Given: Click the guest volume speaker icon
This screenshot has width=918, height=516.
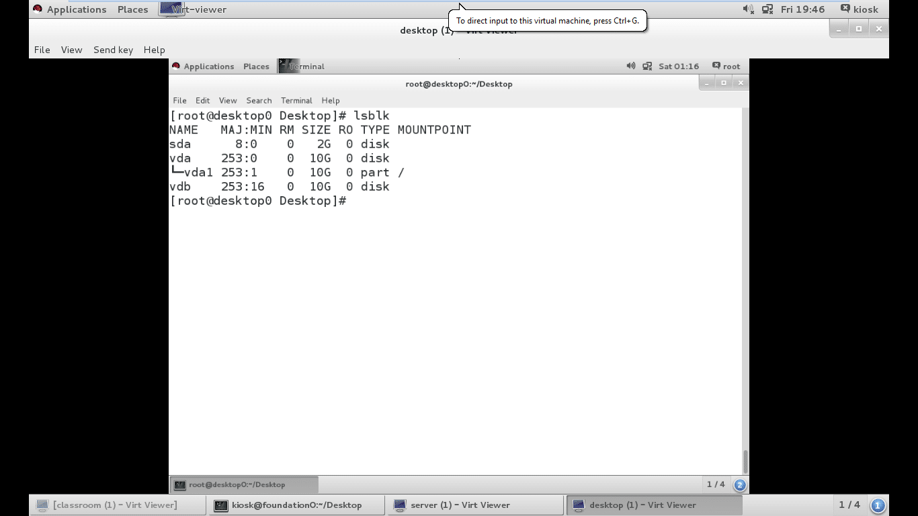Looking at the screenshot, I should [630, 66].
